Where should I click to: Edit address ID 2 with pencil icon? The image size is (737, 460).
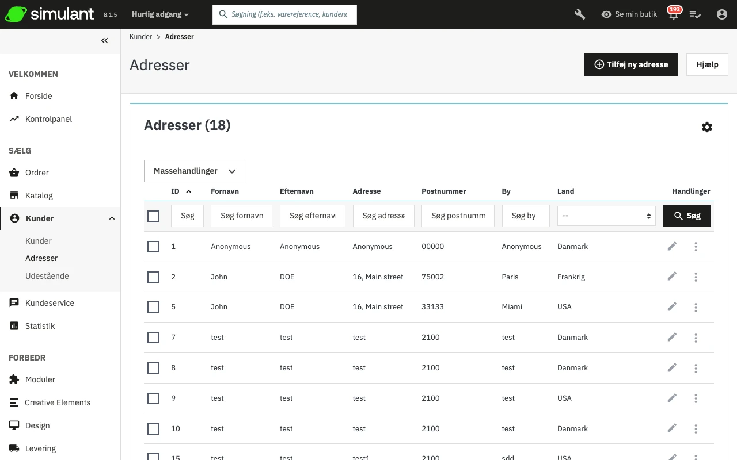(x=671, y=277)
